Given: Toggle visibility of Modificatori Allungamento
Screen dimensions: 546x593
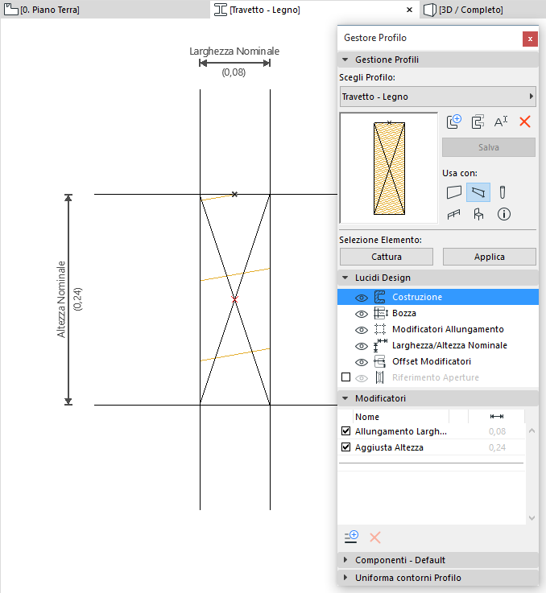Looking at the screenshot, I should coord(362,330).
